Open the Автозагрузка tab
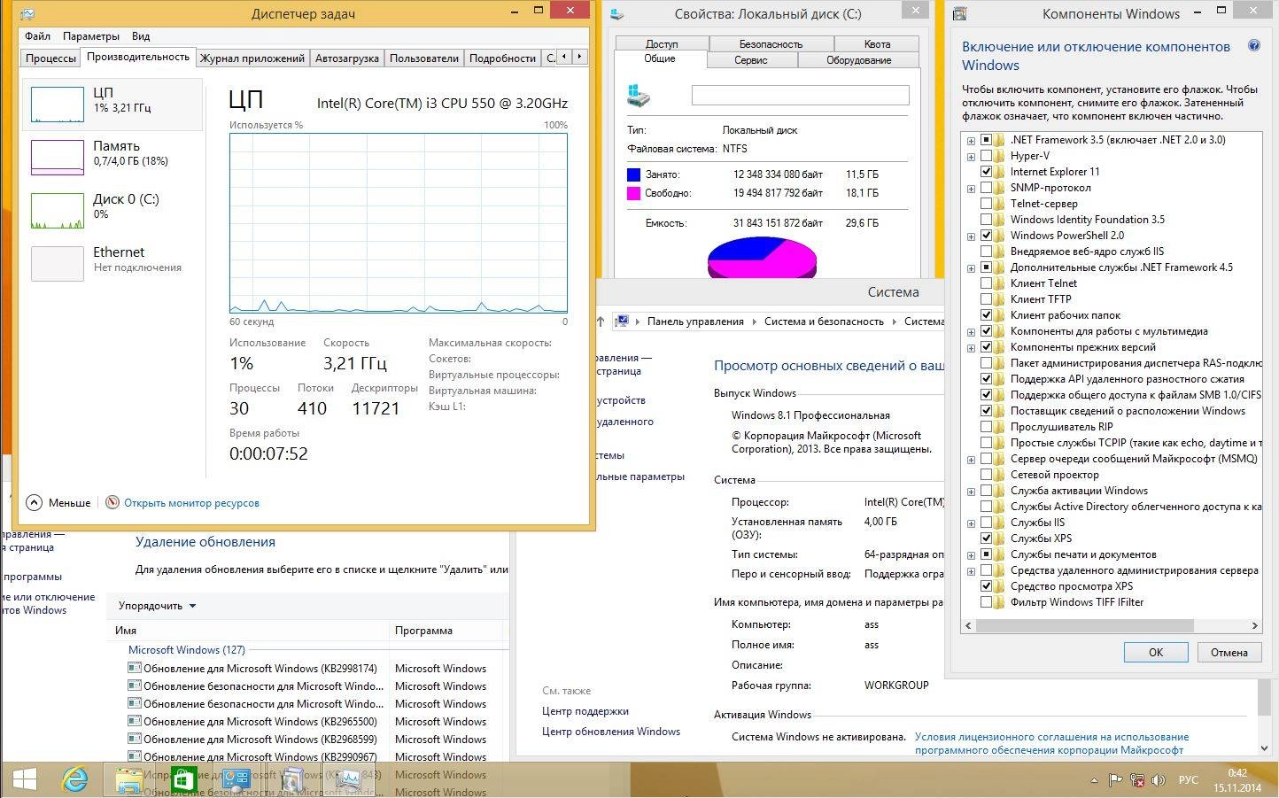 [x=347, y=58]
